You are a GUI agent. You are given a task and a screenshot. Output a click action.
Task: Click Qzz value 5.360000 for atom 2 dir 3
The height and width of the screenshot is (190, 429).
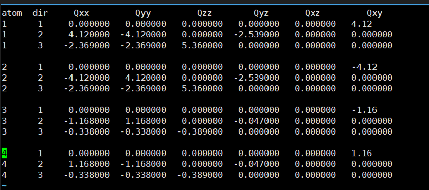point(202,88)
